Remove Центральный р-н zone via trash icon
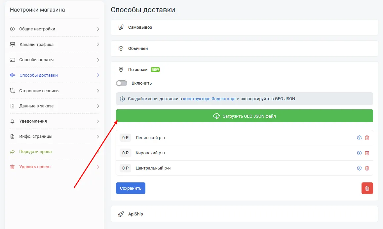 [367, 168]
